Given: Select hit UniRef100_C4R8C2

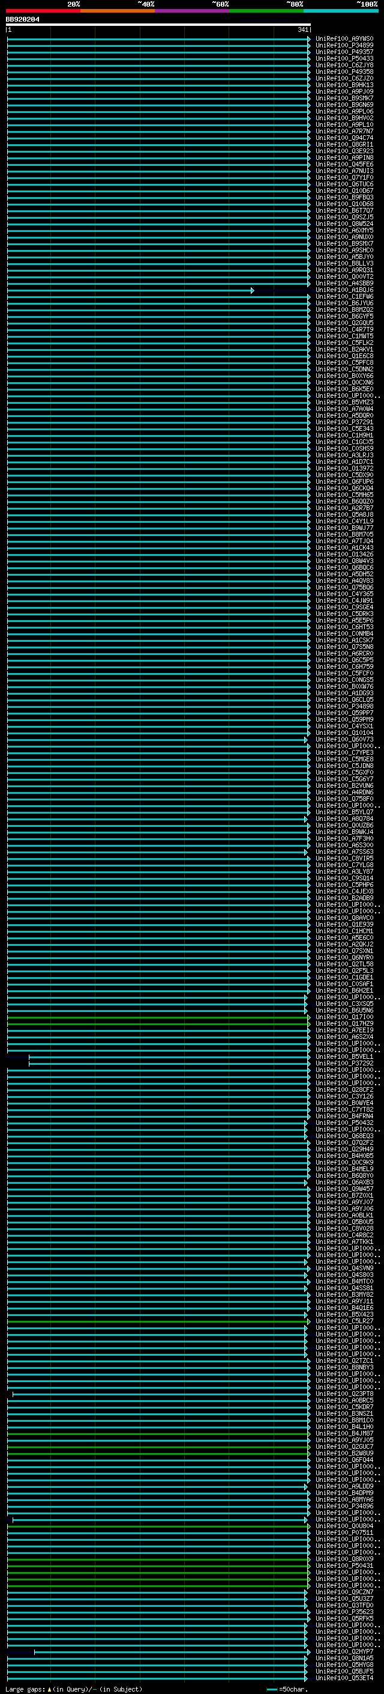Looking at the screenshot, I should tap(344, 1235).
